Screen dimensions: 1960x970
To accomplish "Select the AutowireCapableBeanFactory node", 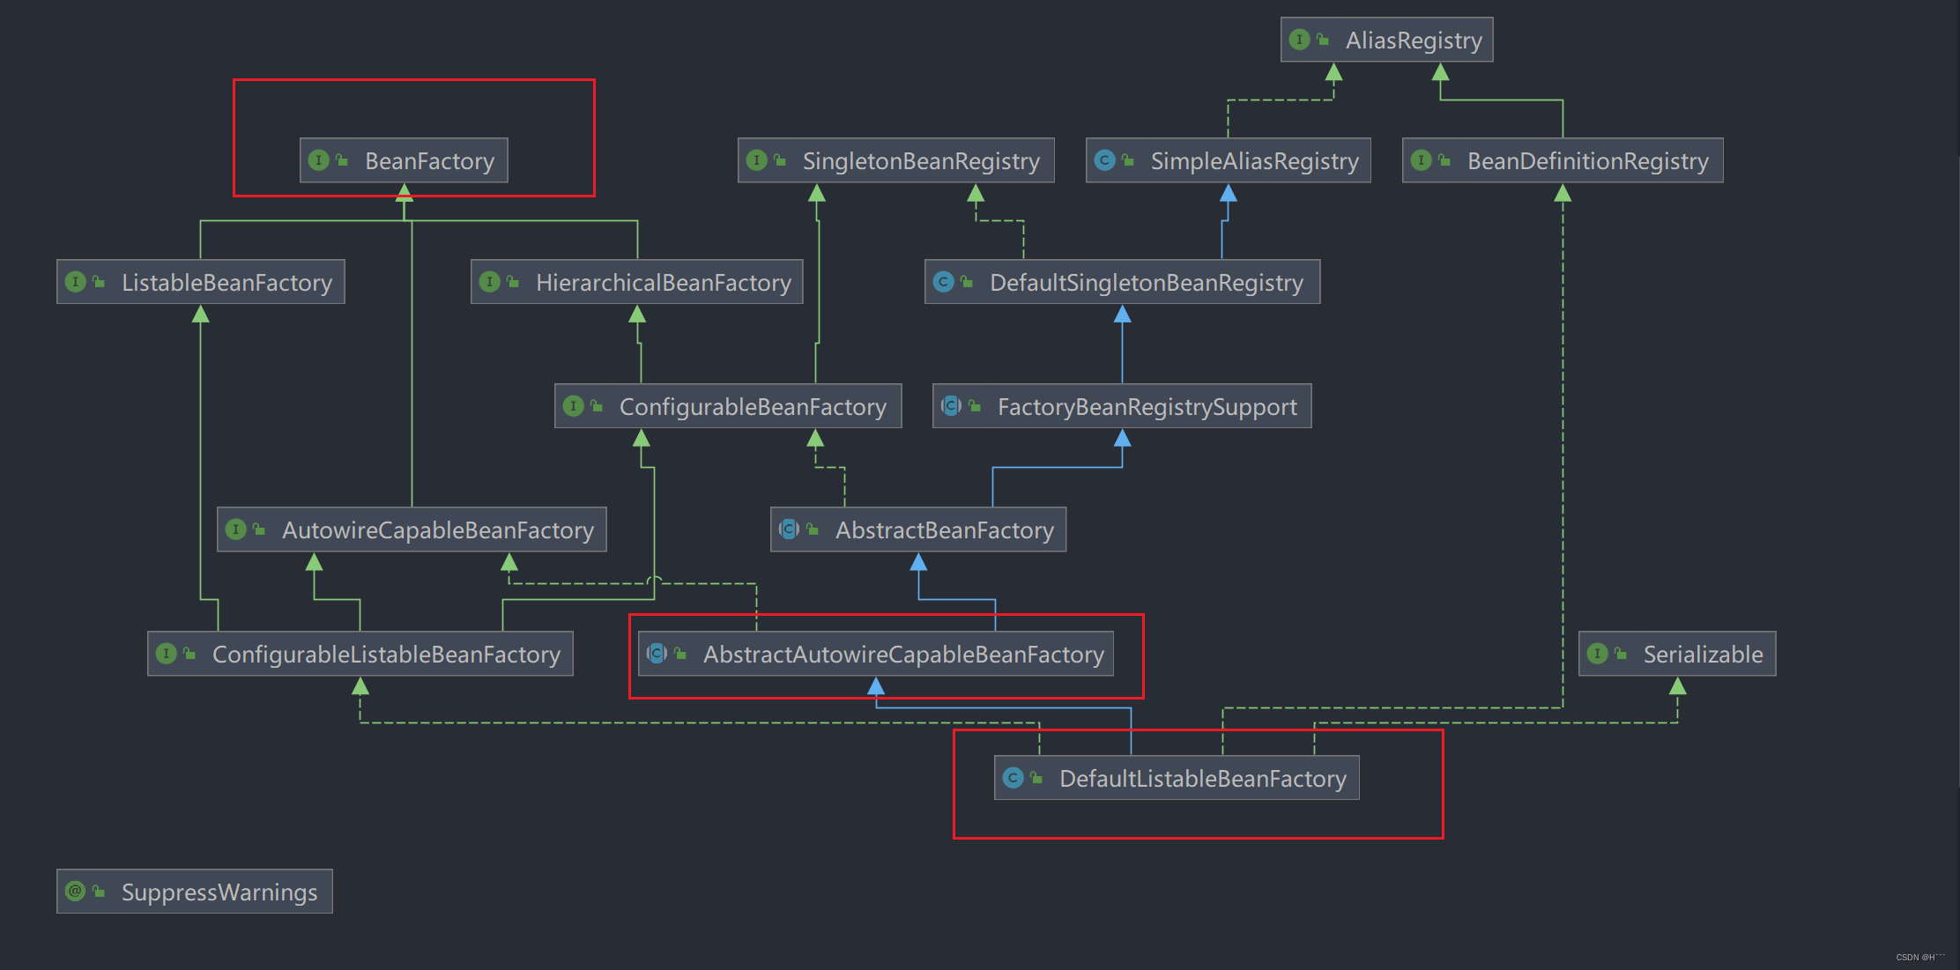I will [x=412, y=529].
